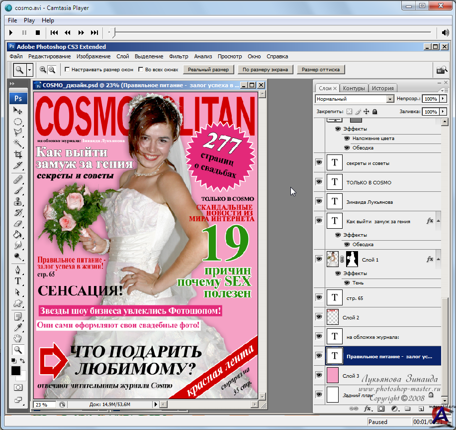456x430 pixels.
Task: Activate the Hand tool
Action: [x=18, y=338]
